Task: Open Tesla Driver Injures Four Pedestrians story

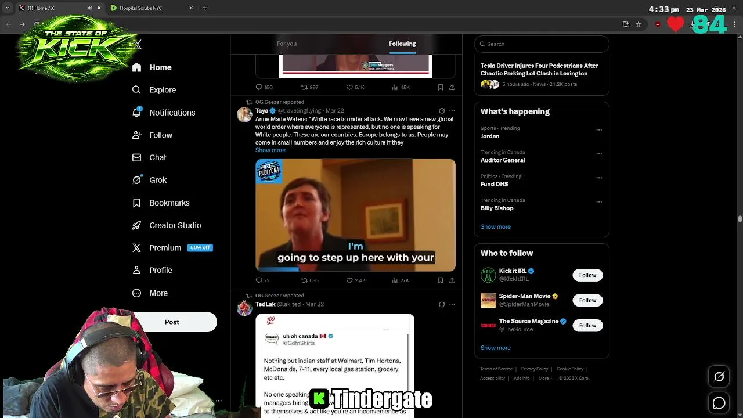Action: [539, 70]
